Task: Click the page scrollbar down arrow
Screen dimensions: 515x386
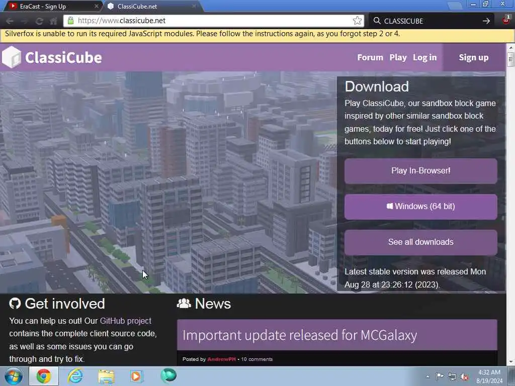Action: 510,362
